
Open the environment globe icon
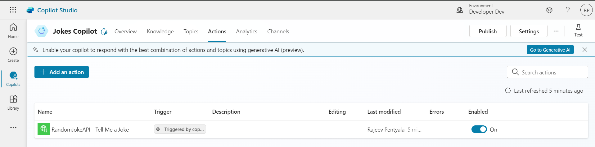[x=460, y=10]
